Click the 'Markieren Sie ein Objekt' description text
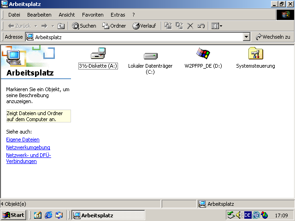Image resolution: width=295 pixels, height=221 pixels. 38,95
